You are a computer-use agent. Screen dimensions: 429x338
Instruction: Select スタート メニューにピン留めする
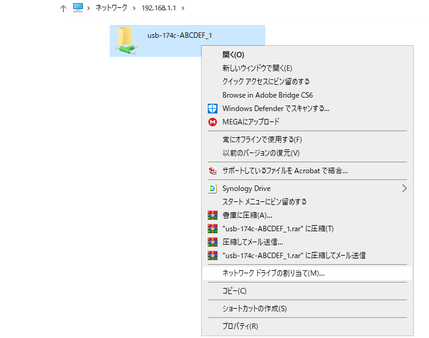pyautogui.click(x=307, y=202)
